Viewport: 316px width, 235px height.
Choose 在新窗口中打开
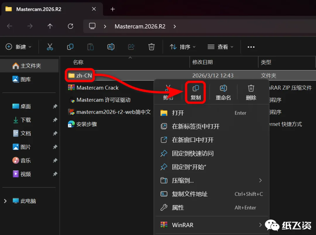pyautogui.click(x=212, y=140)
